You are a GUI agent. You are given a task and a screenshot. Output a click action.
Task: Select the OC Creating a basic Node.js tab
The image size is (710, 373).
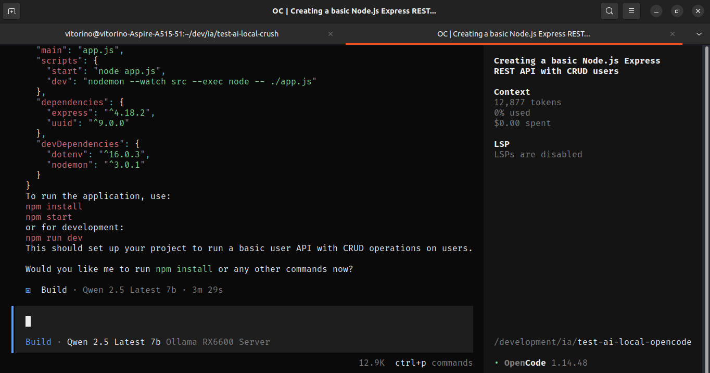[514, 34]
